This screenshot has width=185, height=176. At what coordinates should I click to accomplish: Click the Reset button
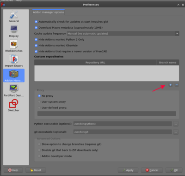click(36, 170)
